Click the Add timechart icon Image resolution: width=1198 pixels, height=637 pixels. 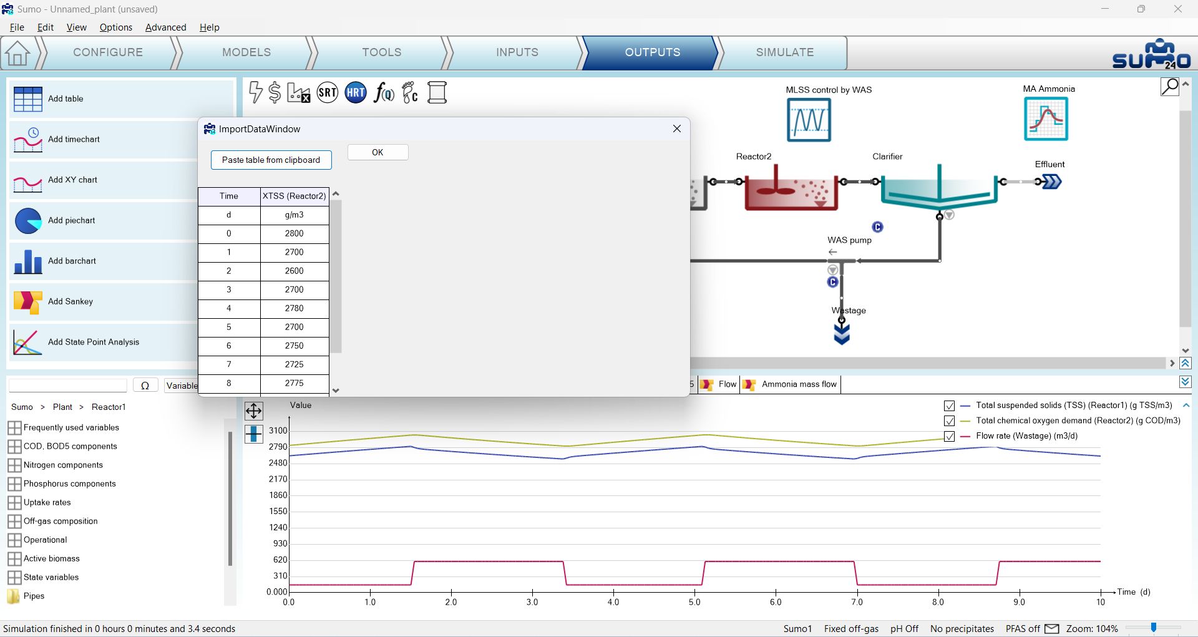click(x=28, y=139)
